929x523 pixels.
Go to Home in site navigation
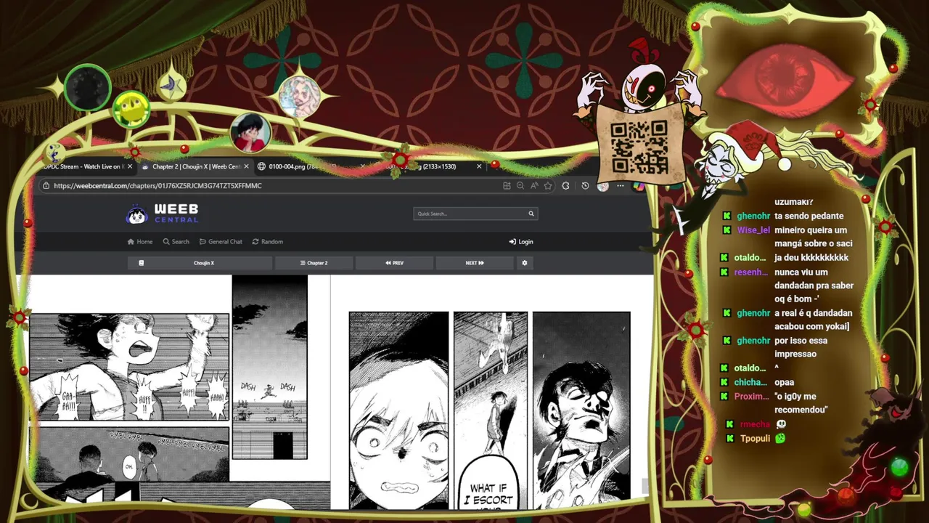click(140, 242)
